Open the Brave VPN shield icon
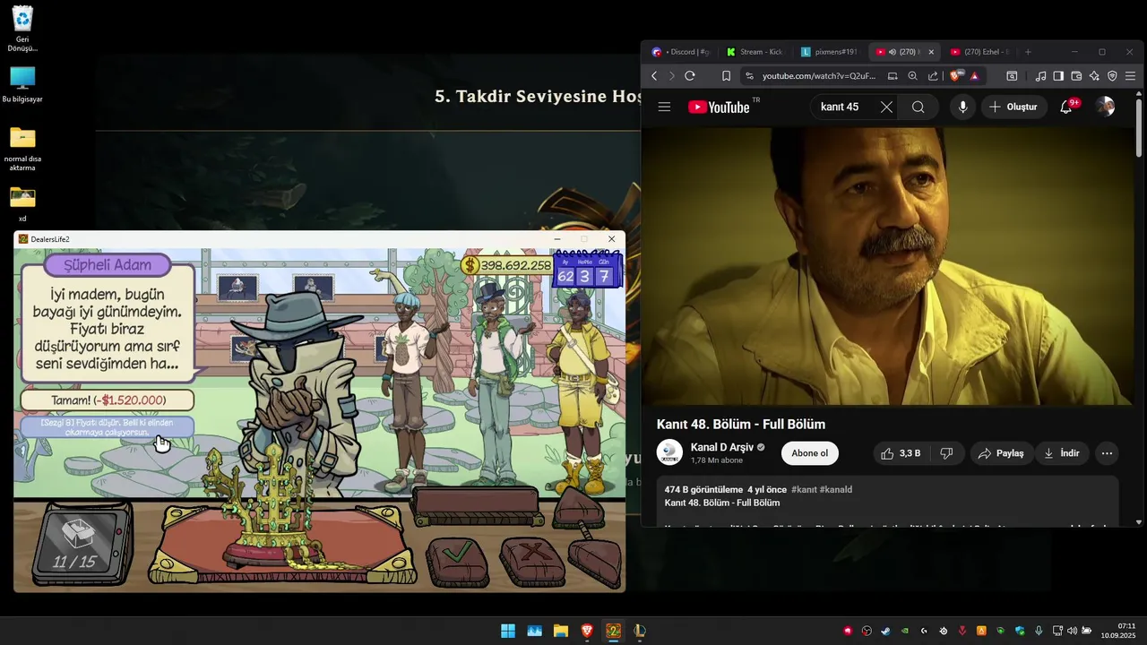Viewport: 1147px width, 645px height. 1112,76
